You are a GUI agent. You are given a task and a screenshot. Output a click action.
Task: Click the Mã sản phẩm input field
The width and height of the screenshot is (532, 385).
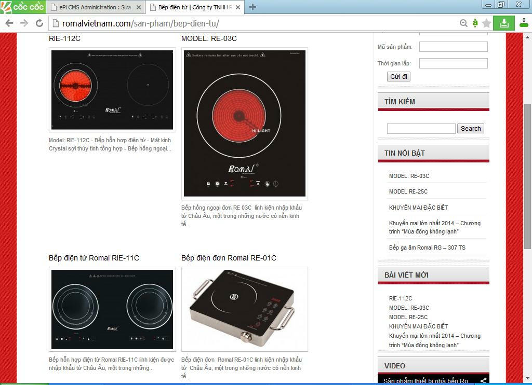point(453,47)
